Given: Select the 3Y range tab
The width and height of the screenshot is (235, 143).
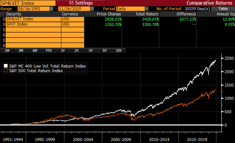Looking at the screenshot, I should coord(91,51).
